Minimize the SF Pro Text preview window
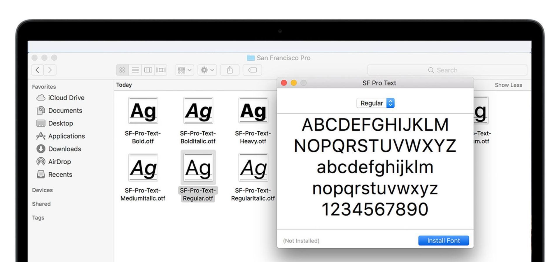Screen dimensions: 560x262 pyautogui.click(x=294, y=83)
